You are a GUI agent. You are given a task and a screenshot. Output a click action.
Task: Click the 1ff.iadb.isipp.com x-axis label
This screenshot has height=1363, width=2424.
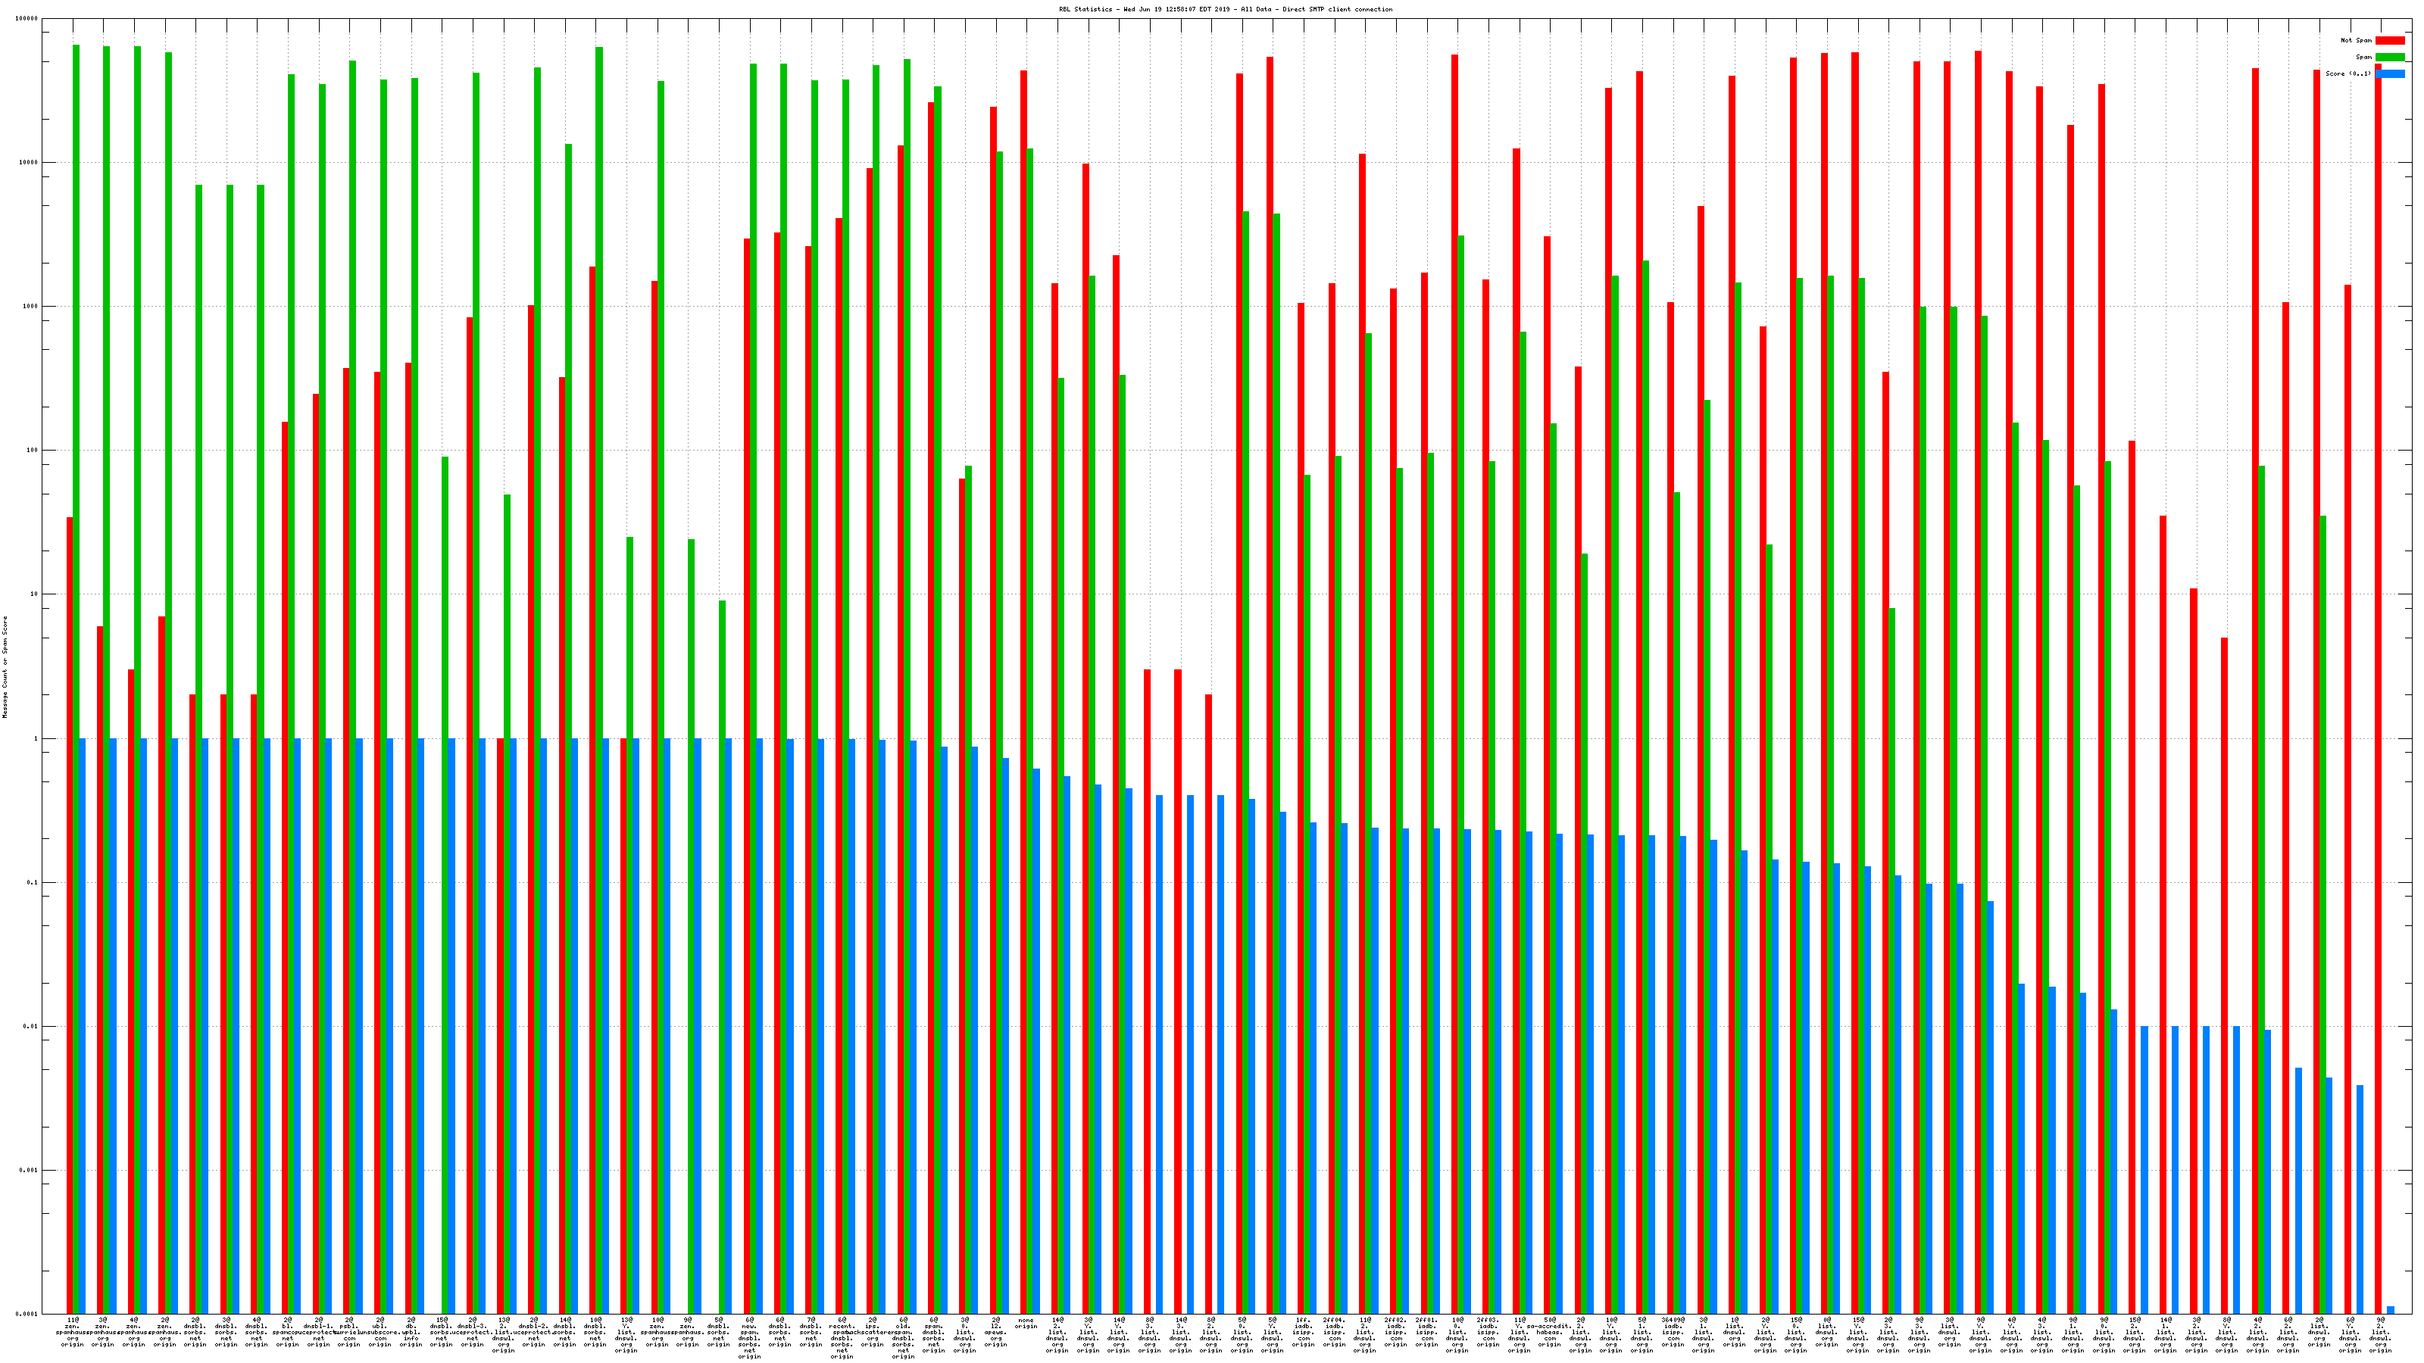click(1303, 1332)
